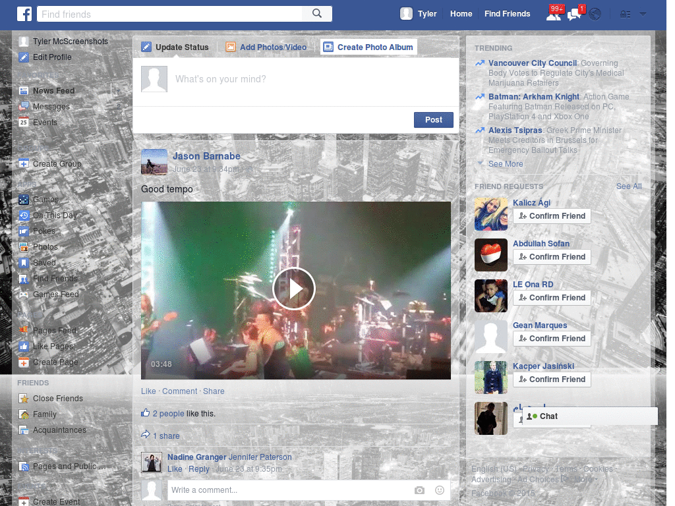Click the Pages and Public feed icon
This screenshot has width=675, height=506.
click(x=24, y=466)
